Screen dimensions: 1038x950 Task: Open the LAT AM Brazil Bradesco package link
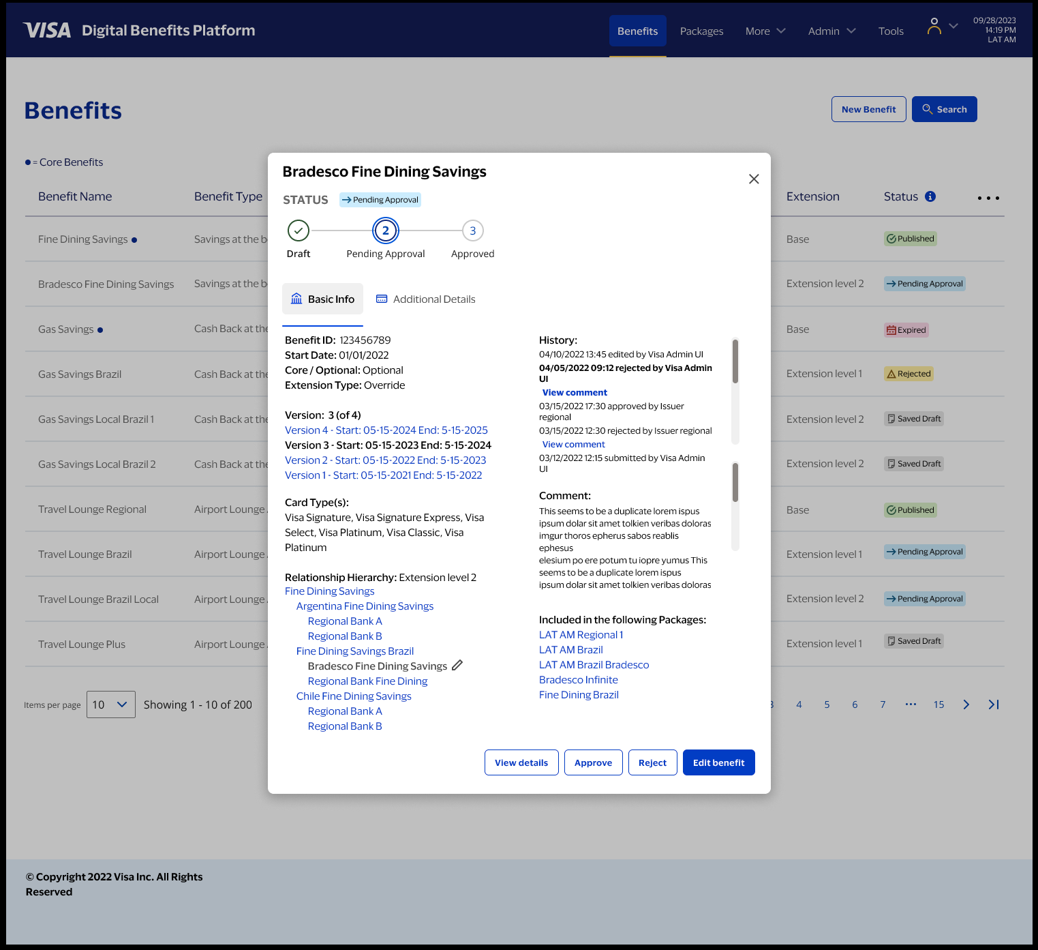pyautogui.click(x=594, y=665)
